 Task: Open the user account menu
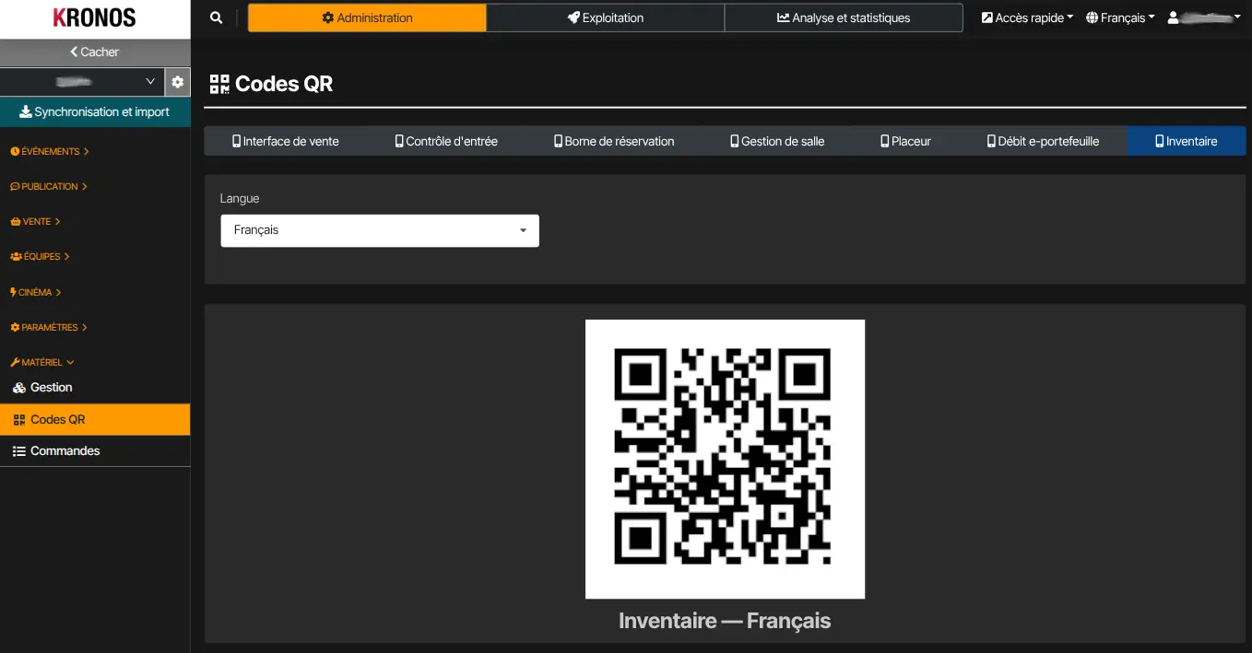[x=1204, y=17]
